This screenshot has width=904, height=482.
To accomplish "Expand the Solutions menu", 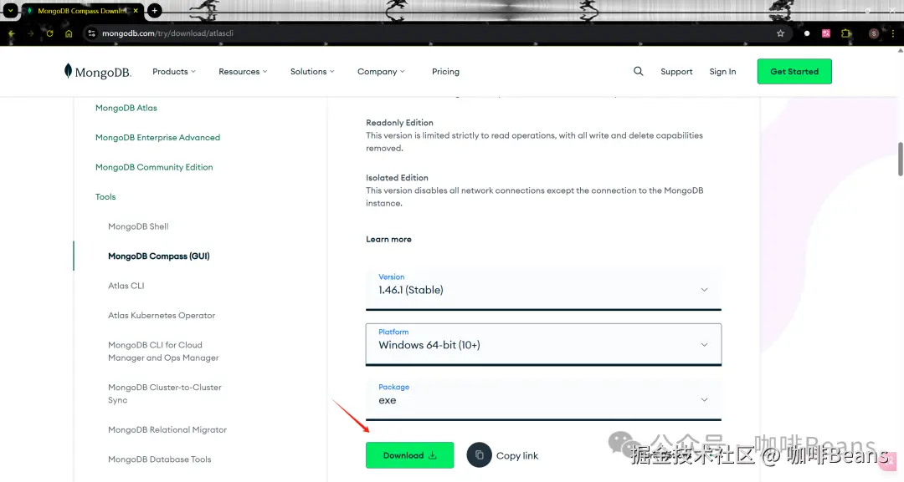I will [x=312, y=71].
